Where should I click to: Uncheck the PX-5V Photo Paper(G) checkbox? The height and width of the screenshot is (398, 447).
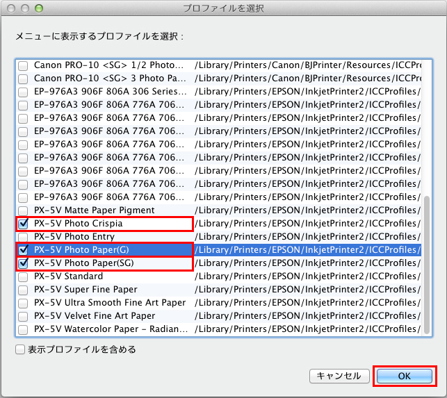tap(23, 250)
